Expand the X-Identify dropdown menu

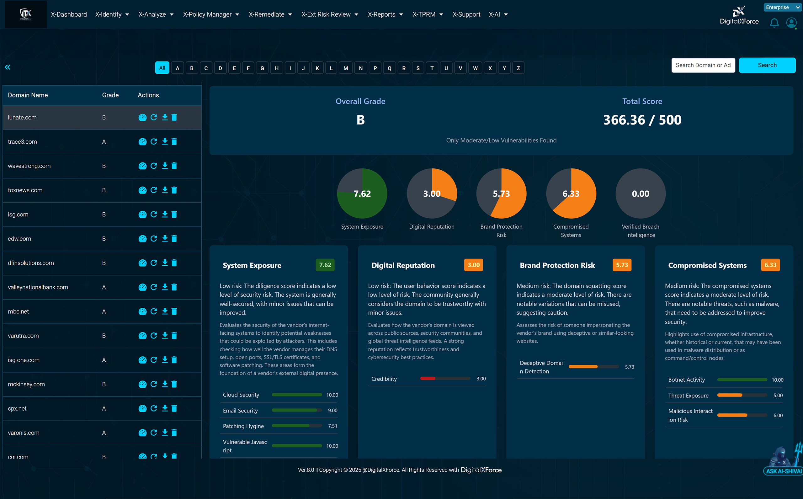[112, 14]
